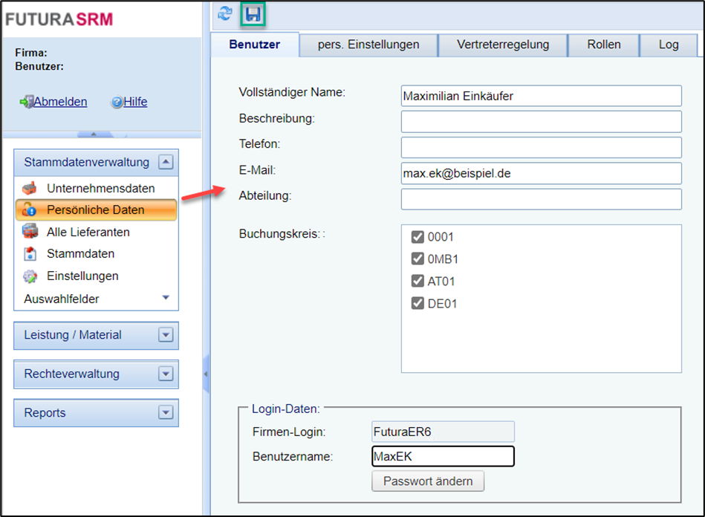
Task: Collapse the Stammdatenverwaltung section
Action: click(x=166, y=162)
